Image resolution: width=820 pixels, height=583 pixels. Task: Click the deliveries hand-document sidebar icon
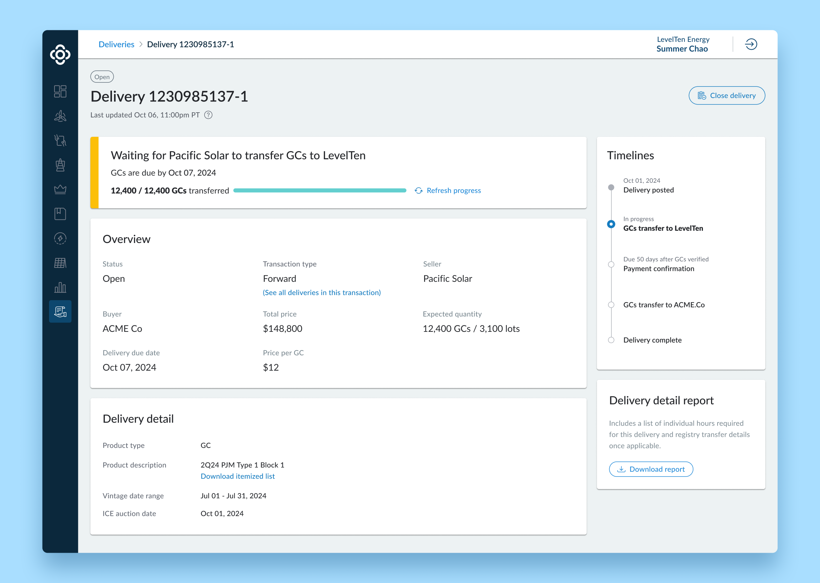(60, 311)
